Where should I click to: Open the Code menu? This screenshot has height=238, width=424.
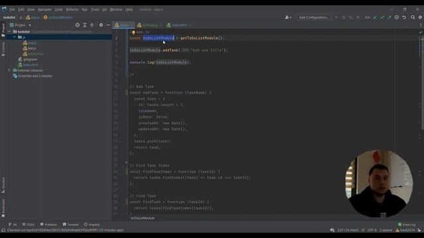click(58, 9)
